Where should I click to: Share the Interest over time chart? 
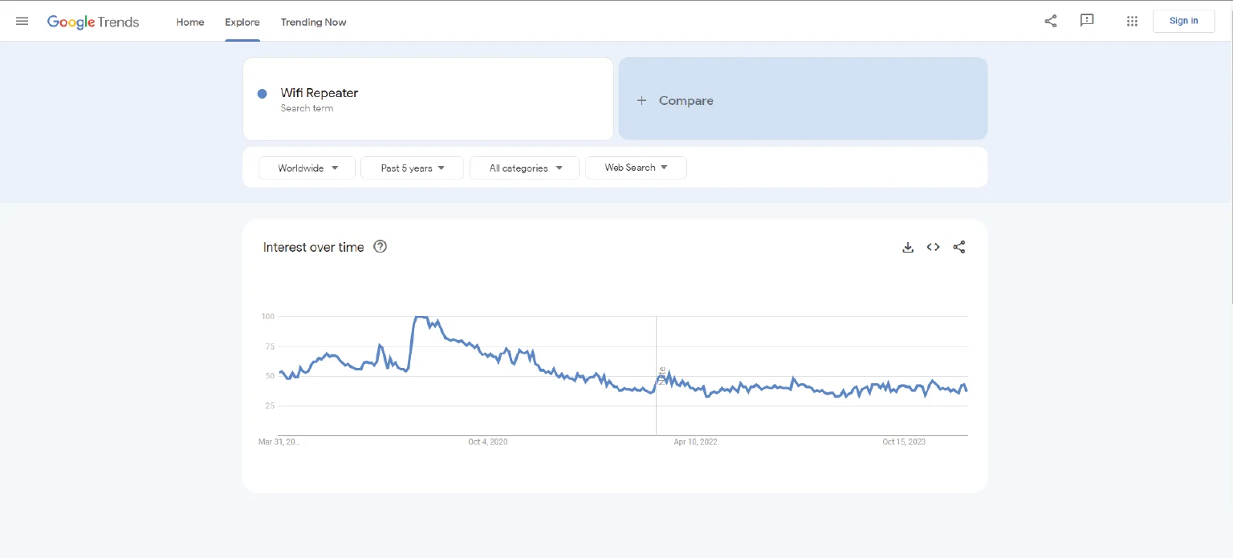click(x=958, y=248)
